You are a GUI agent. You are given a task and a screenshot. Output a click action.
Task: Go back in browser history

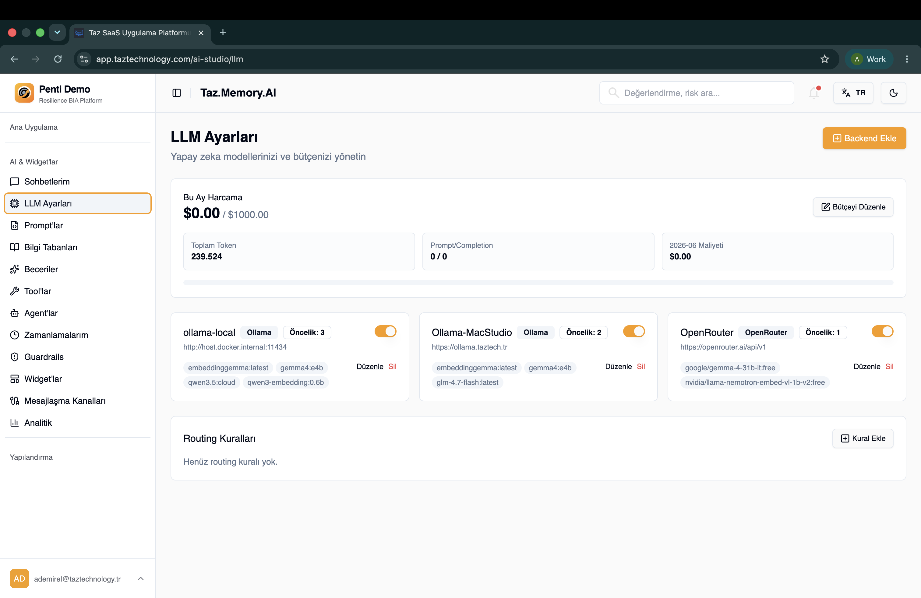tap(14, 59)
